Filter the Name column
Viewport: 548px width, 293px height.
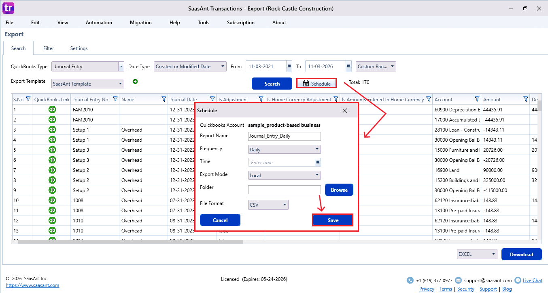164,99
